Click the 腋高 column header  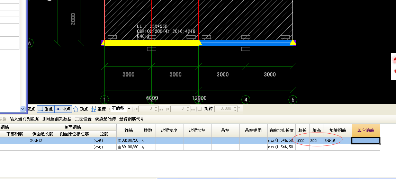pos(316,131)
